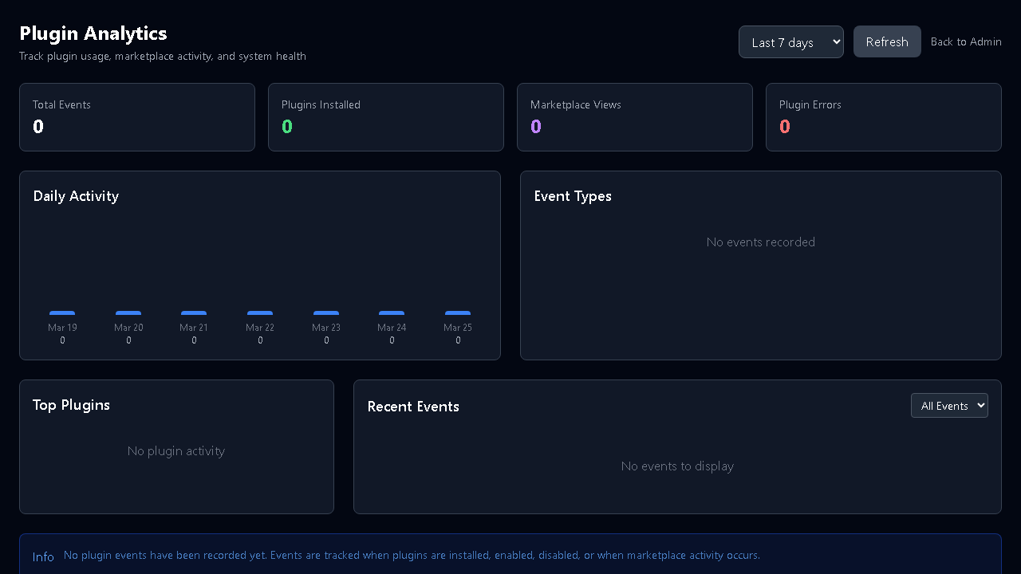The width and height of the screenshot is (1021, 574).
Task: Click the No plugin activity placeholder text
Action: point(176,450)
